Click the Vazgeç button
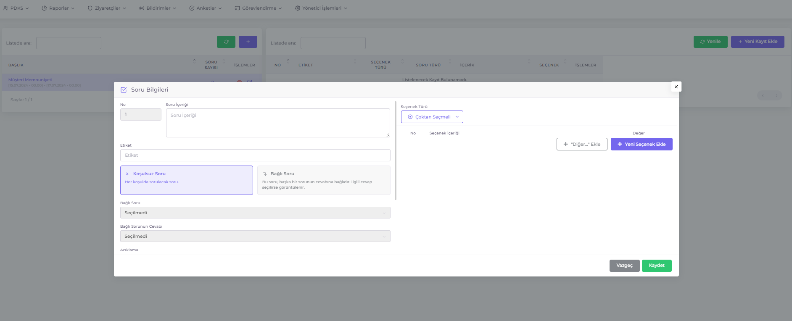The height and width of the screenshot is (321, 792). [x=625, y=266]
